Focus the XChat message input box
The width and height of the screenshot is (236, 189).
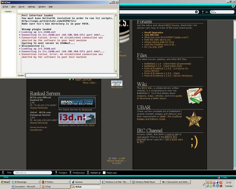71,75
